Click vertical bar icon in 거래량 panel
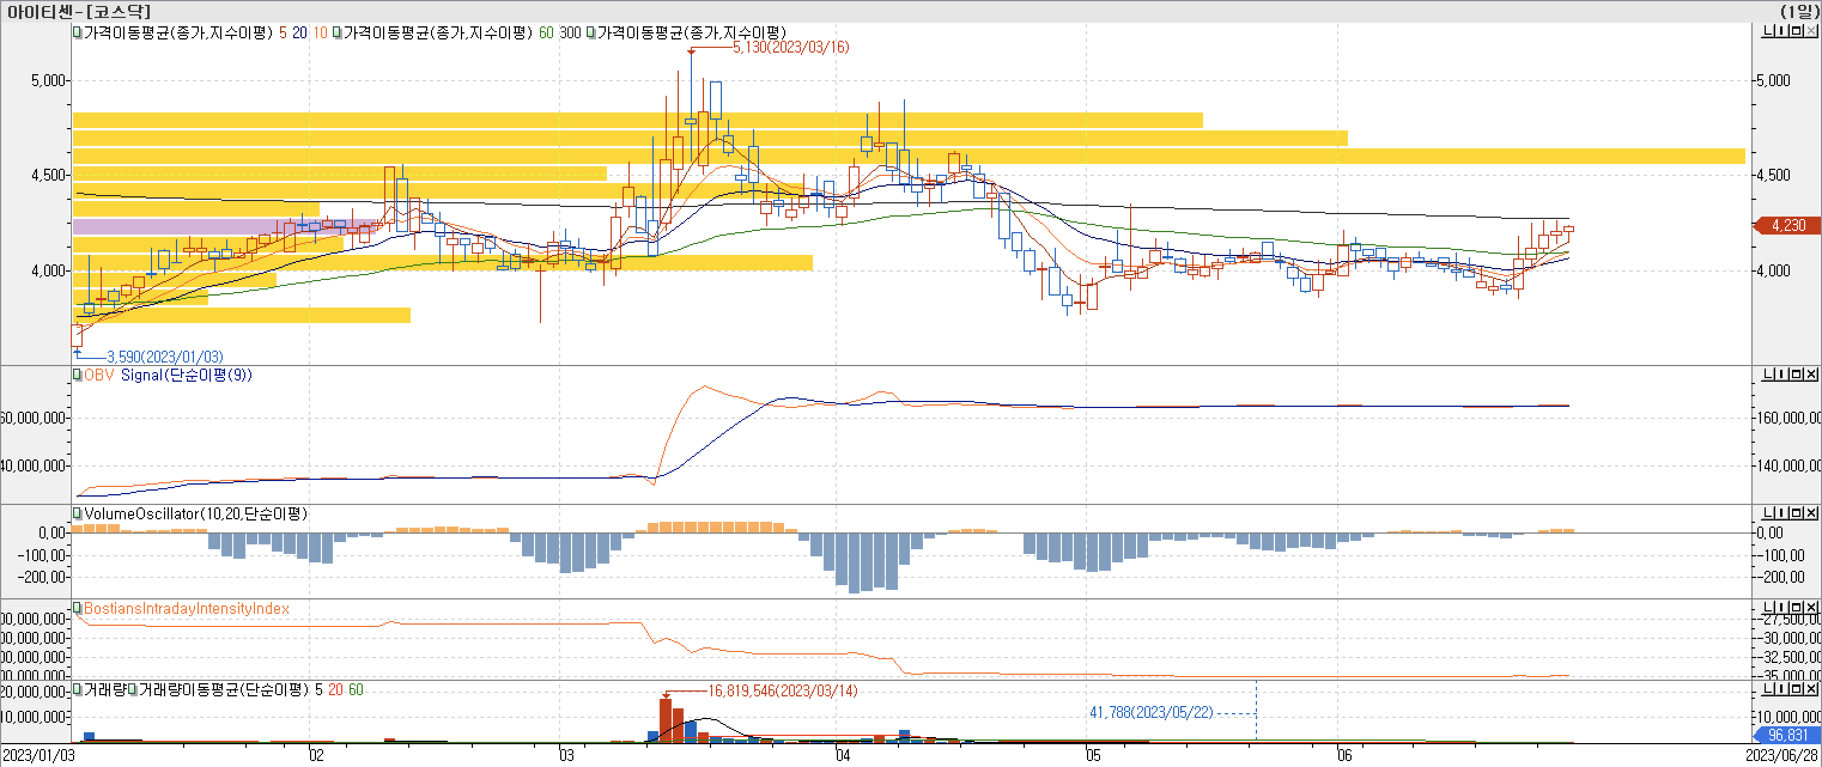 pos(1782,688)
